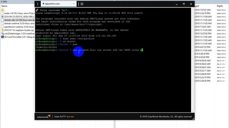Add a new session tab

click(82, 4)
